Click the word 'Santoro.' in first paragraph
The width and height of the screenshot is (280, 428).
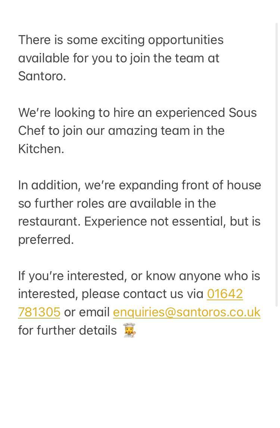(42, 76)
